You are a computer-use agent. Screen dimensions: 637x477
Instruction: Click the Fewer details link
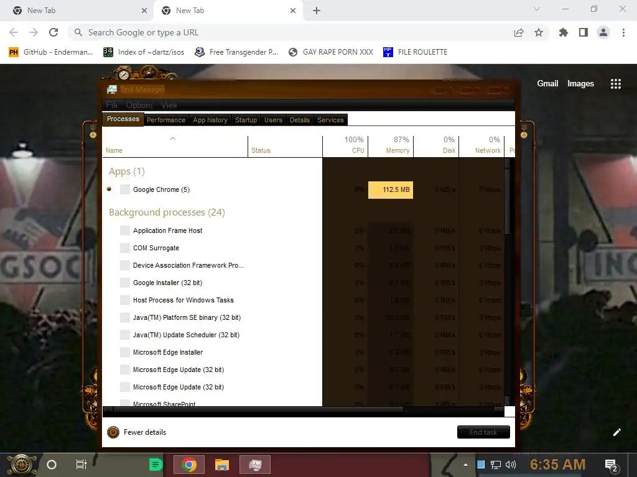pos(145,432)
